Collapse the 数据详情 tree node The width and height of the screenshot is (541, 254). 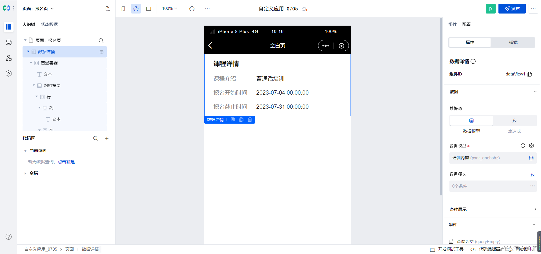[x=28, y=52]
